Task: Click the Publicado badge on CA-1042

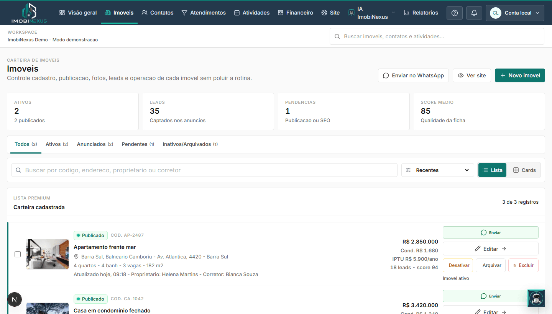Action: coord(90,299)
